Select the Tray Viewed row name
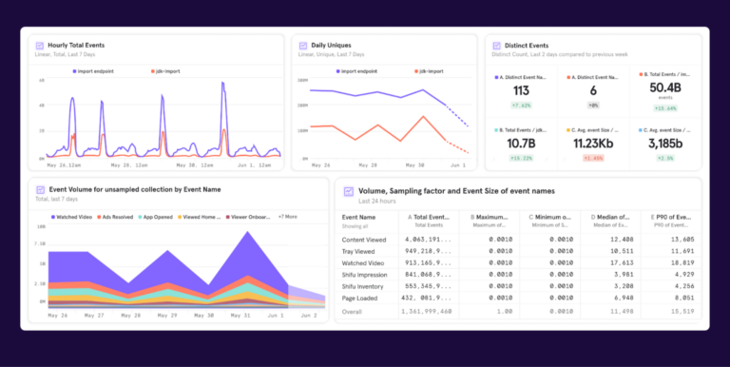This screenshot has height=367, width=730. [358, 252]
